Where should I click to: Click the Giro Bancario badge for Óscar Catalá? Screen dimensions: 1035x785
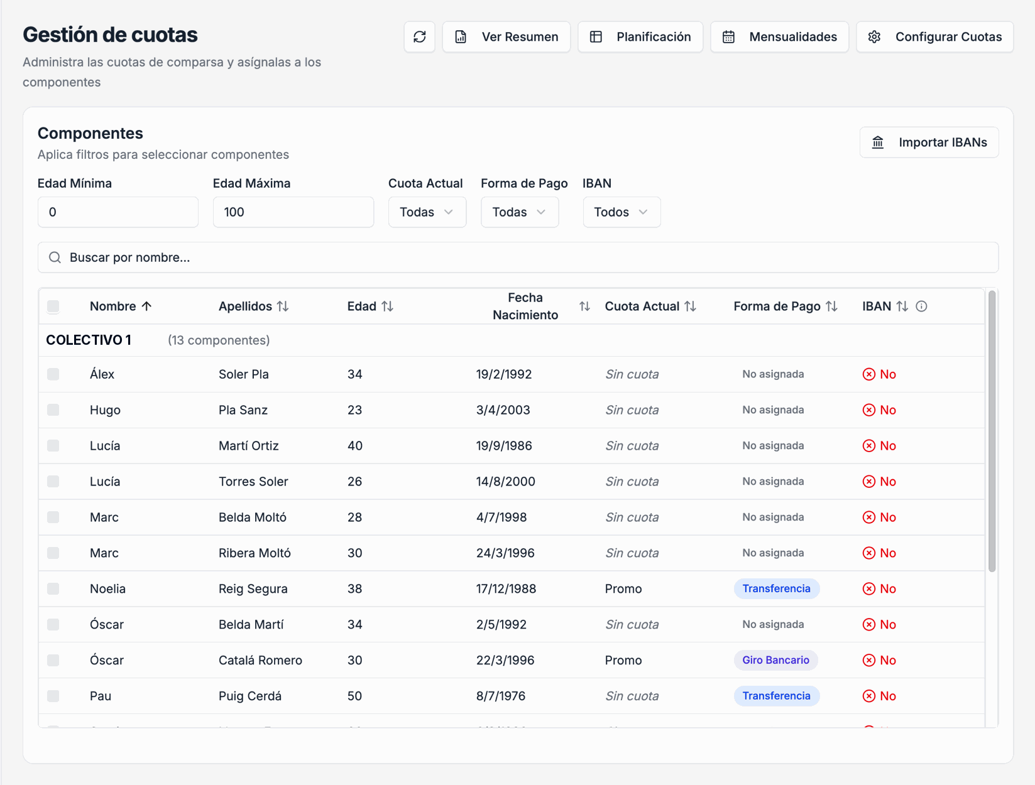pos(776,661)
